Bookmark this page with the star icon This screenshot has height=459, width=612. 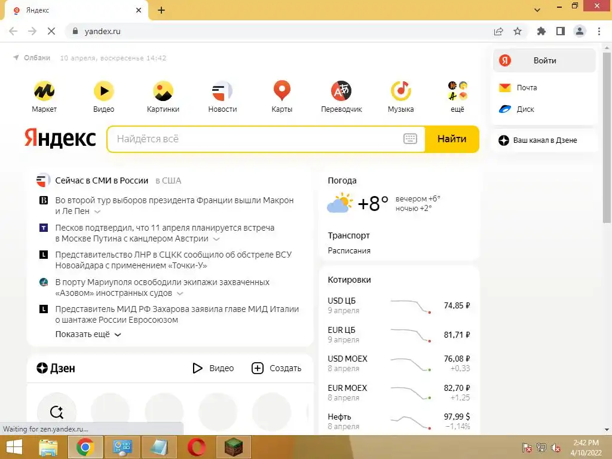tap(518, 31)
